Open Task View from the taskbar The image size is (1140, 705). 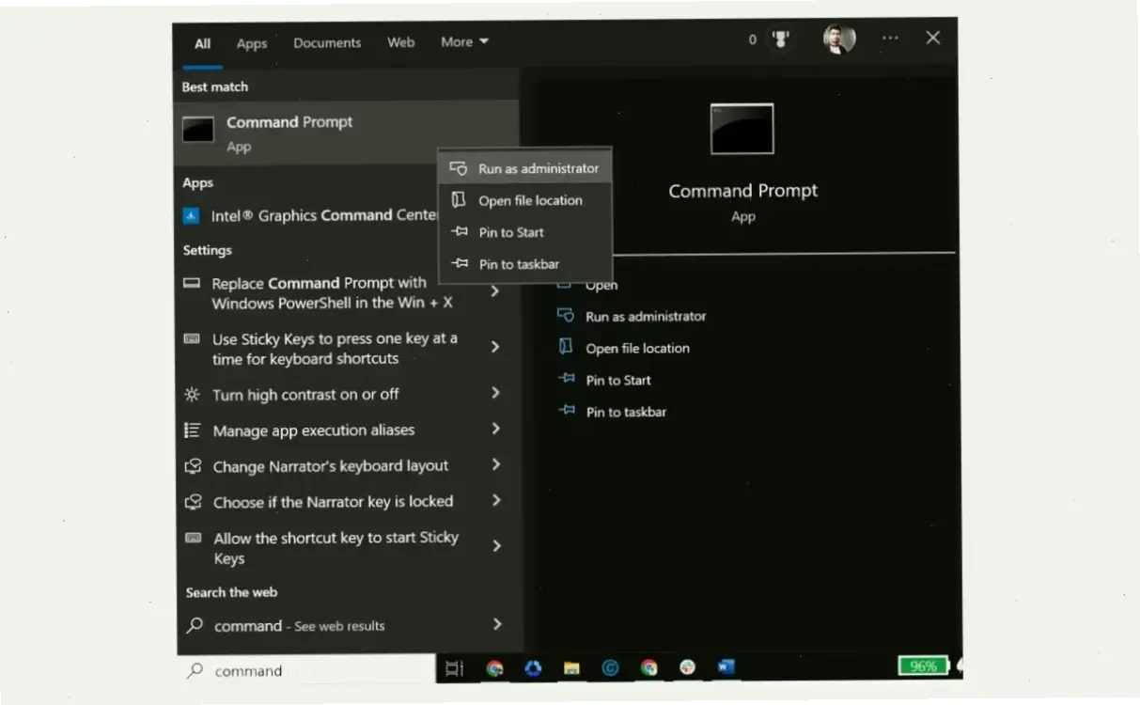coord(454,668)
